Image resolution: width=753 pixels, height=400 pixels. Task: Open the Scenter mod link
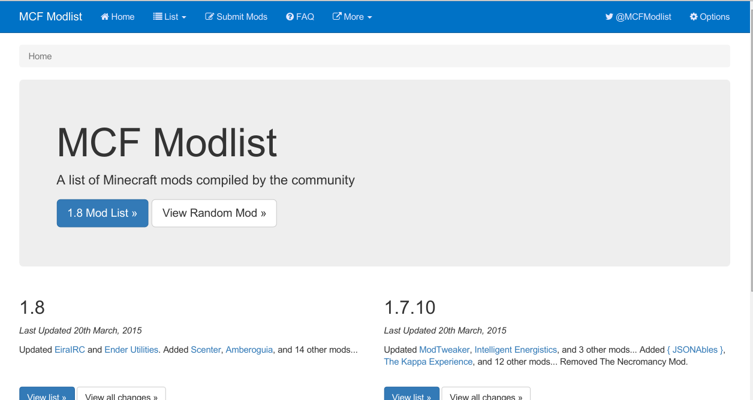point(206,350)
